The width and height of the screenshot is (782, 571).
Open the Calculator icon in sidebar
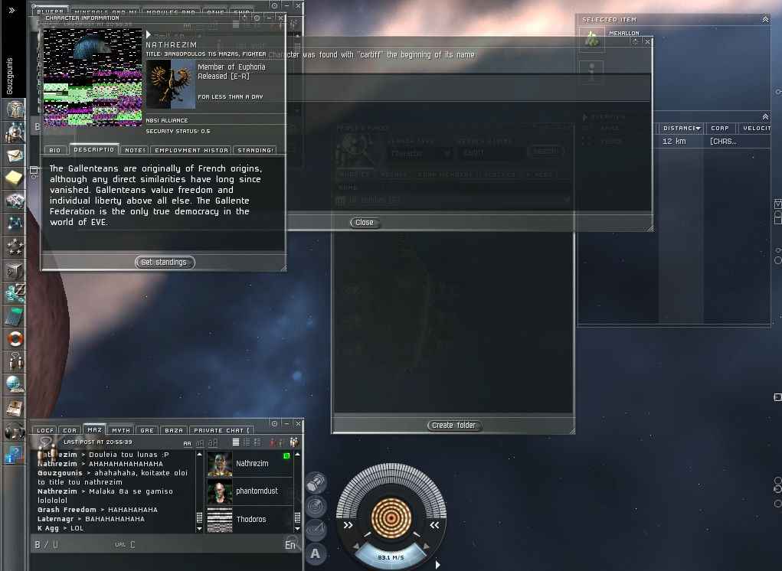[15, 316]
